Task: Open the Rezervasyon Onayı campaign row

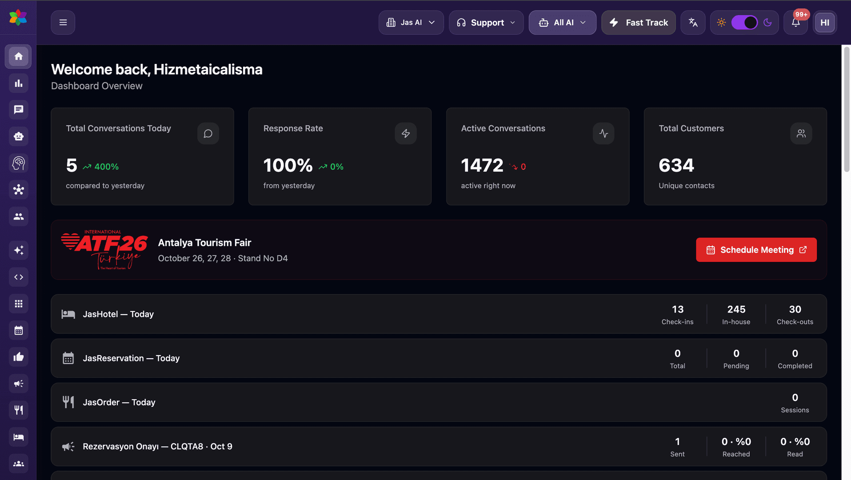Action: point(439,446)
